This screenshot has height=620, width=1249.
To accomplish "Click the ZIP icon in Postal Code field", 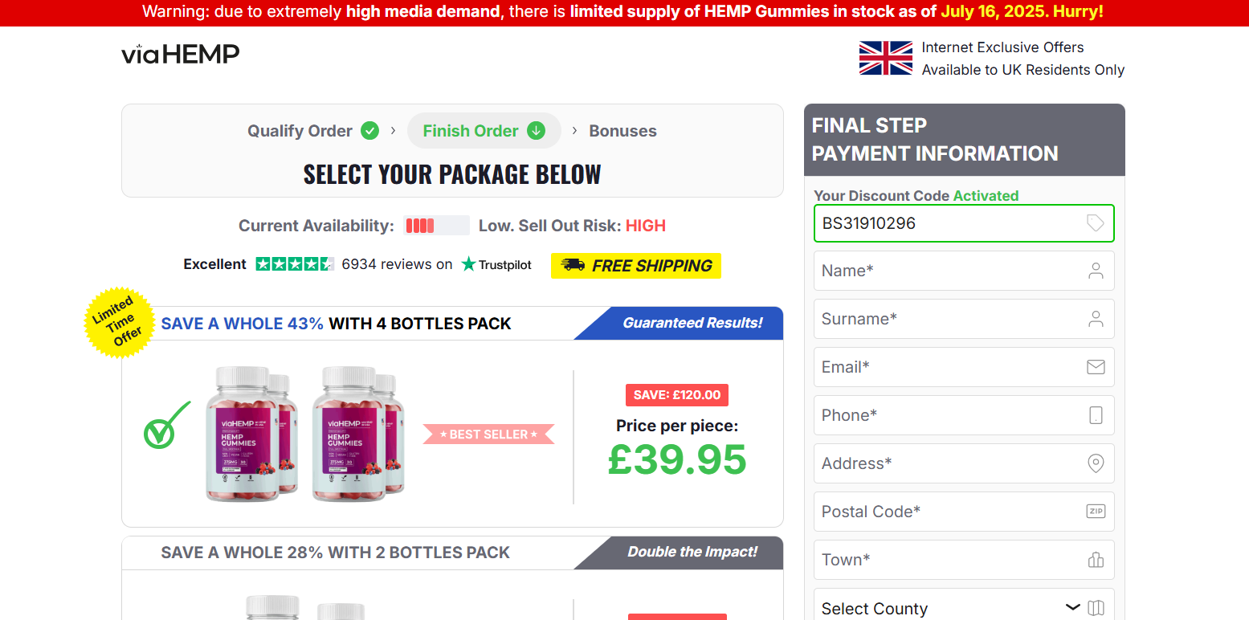I will click(x=1095, y=512).
